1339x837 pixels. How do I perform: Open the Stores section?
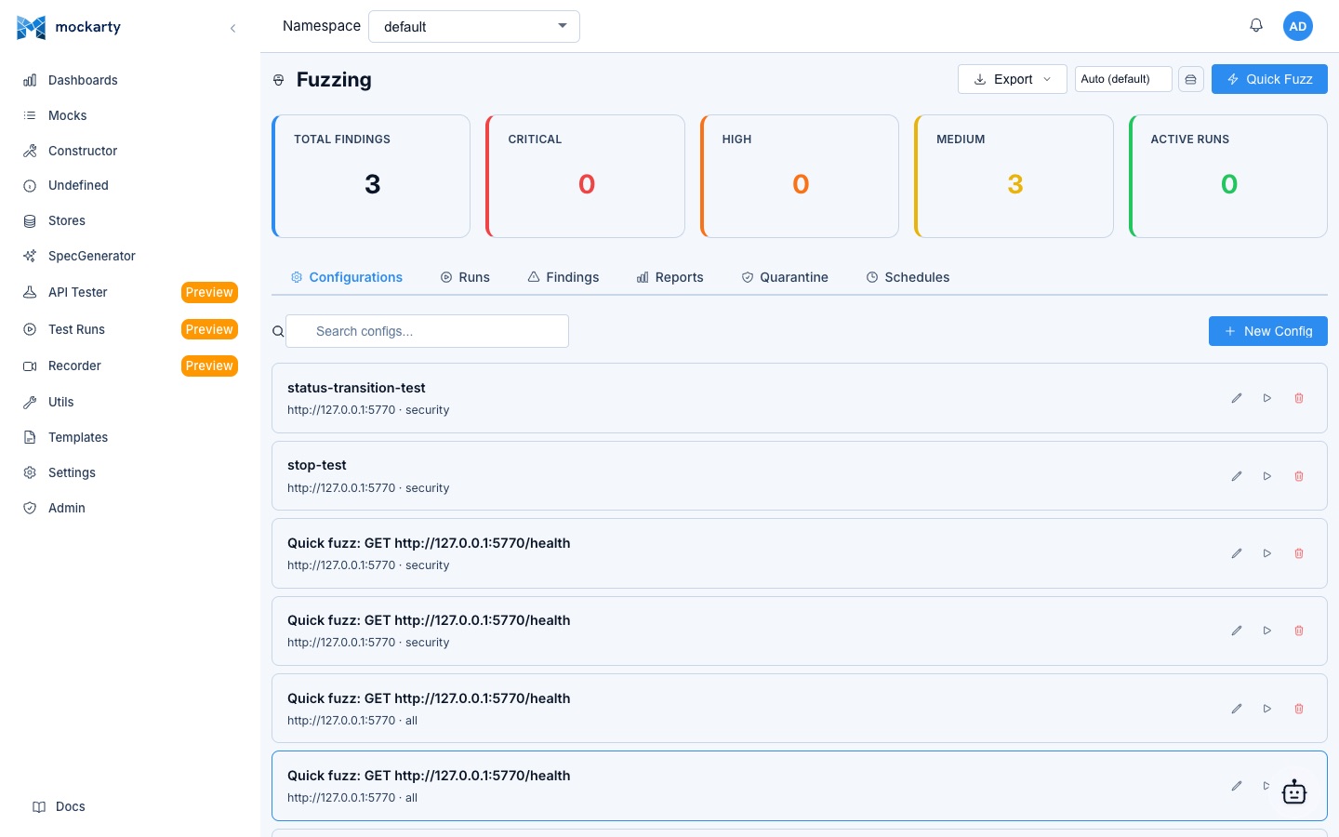(x=67, y=220)
